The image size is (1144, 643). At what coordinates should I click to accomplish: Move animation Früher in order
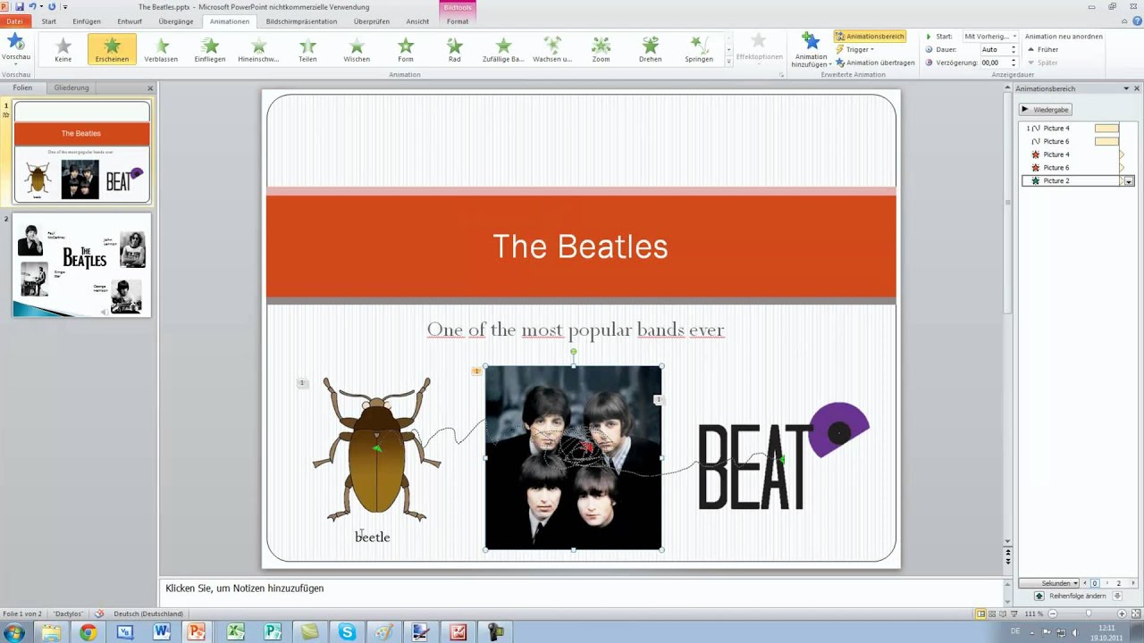pyautogui.click(x=1043, y=49)
